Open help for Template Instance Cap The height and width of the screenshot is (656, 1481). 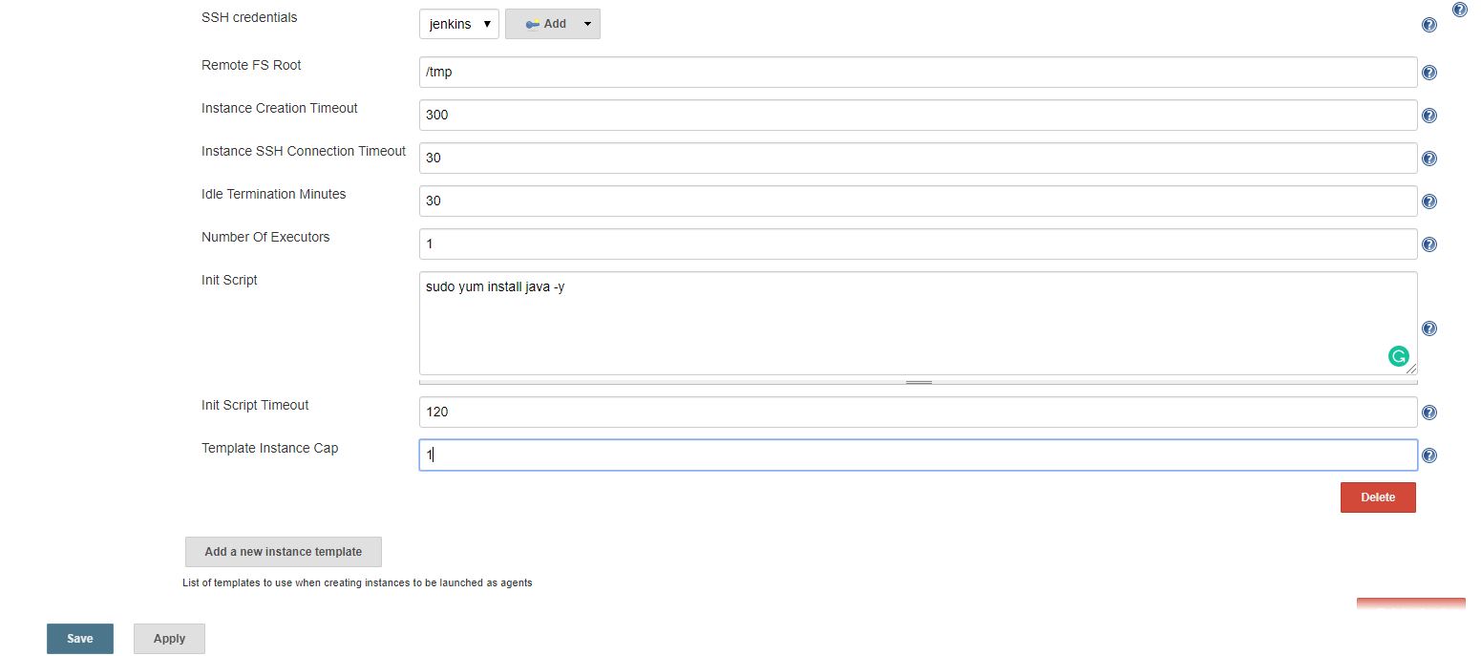tap(1429, 455)
